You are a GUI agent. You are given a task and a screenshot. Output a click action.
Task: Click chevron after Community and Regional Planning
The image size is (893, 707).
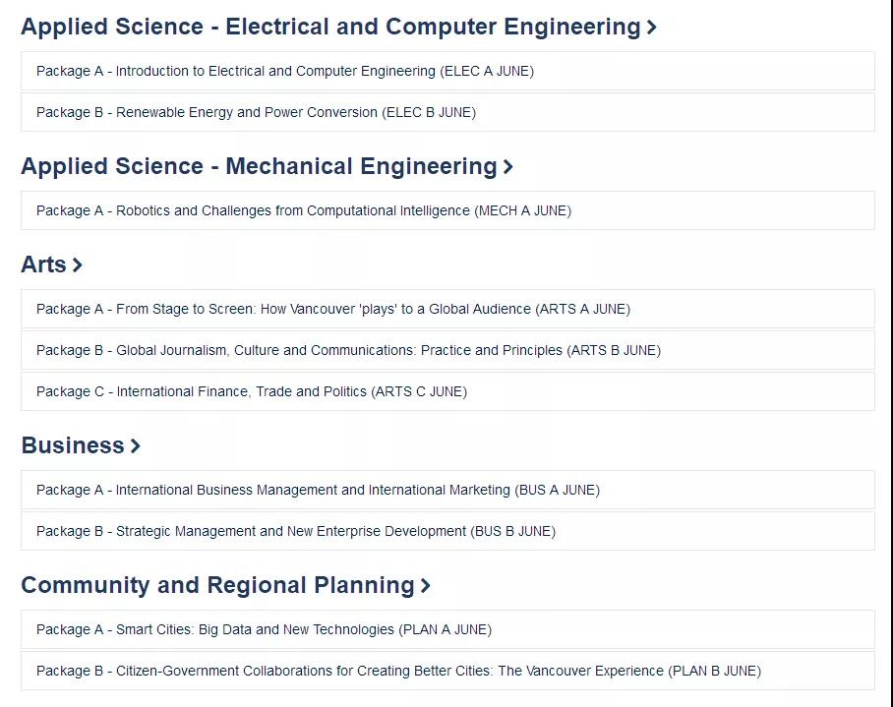(x=426, y=585)
